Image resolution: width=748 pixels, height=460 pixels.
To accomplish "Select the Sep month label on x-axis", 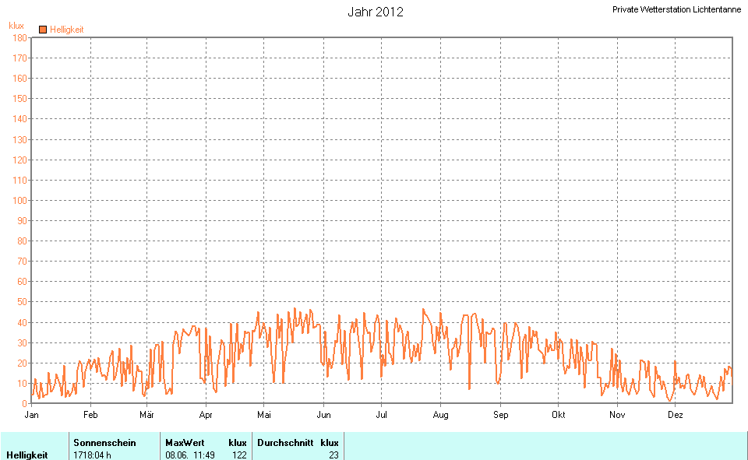I will coord(501,415).
